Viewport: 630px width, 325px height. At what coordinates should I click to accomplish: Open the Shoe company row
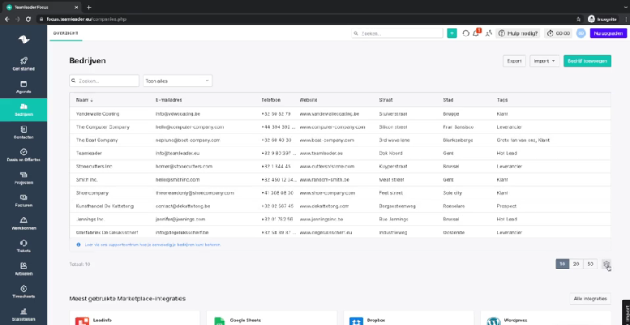[x=340, y=193]
